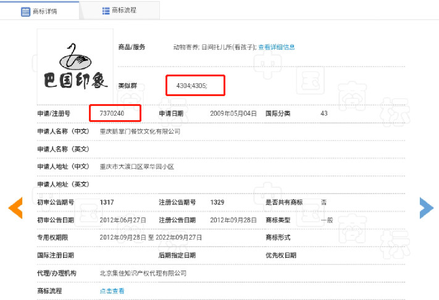The width and height of the screenshot is (439, 300).
Task: Click the 初审公告期号 label
Action: pyautogui.click(x=56, y=202)
